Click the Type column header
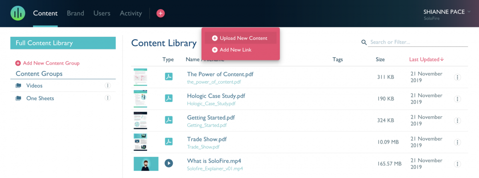Image resolution: width=479 pixels, height=178 pixels. [x=168, y=59]
